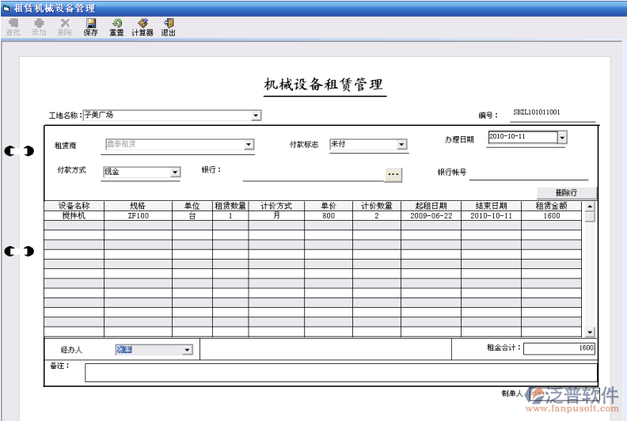Click the table scrollbar down arrow

click(589, 332)
